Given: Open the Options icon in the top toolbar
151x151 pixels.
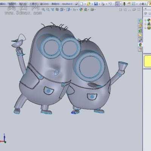Looking at the screenshot, I should coord(134,4).
